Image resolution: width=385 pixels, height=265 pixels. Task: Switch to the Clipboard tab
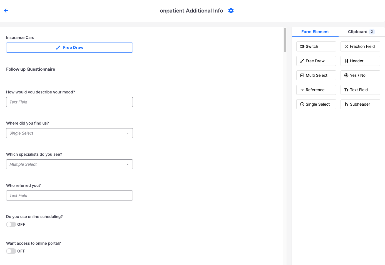[x=361, y=32]
